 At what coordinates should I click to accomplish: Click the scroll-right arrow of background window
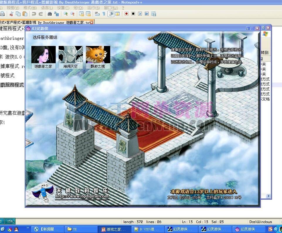(268, 196)
